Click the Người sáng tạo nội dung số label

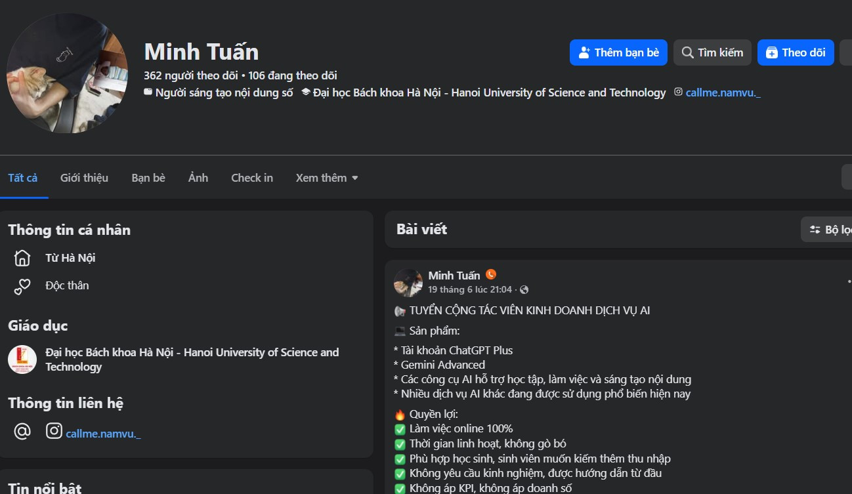tap(224, 93)
